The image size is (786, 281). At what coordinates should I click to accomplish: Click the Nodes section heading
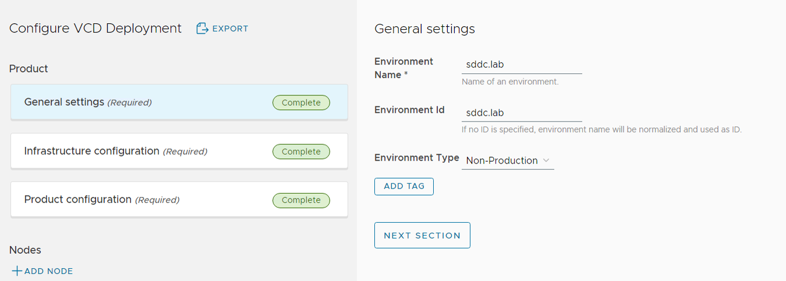[25, 250]
